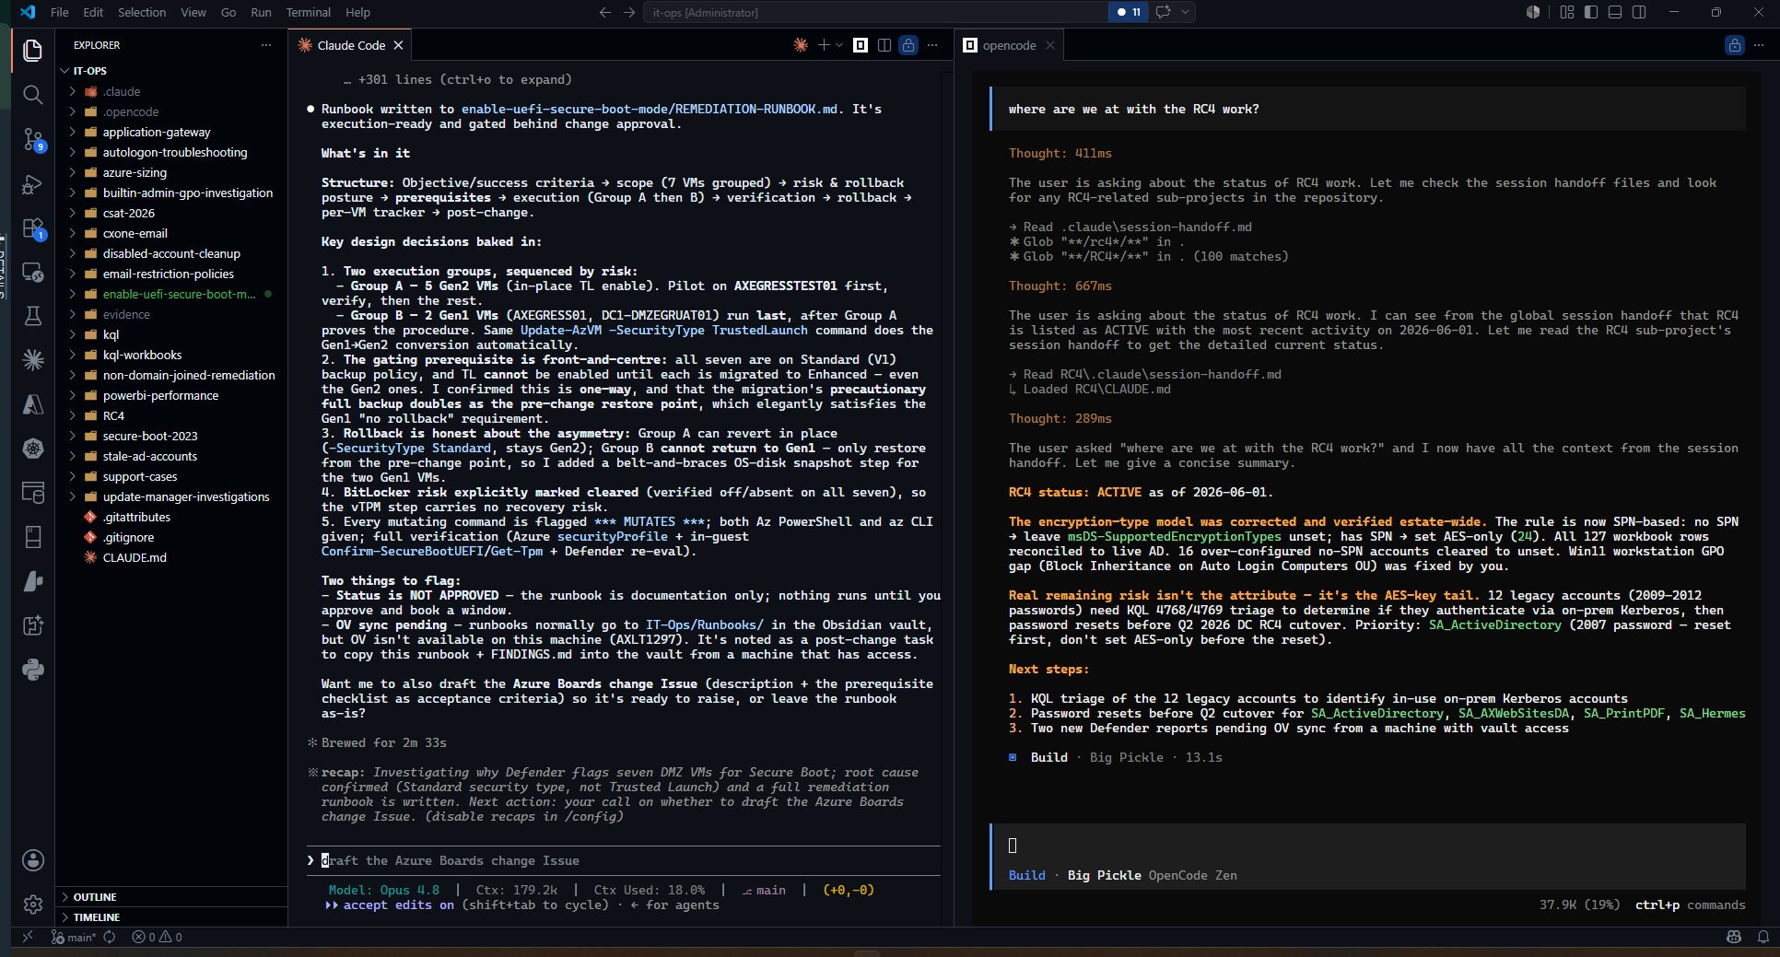Open the Python view in activity bar
The image size is (1780, 957).
tap(33, 670)
